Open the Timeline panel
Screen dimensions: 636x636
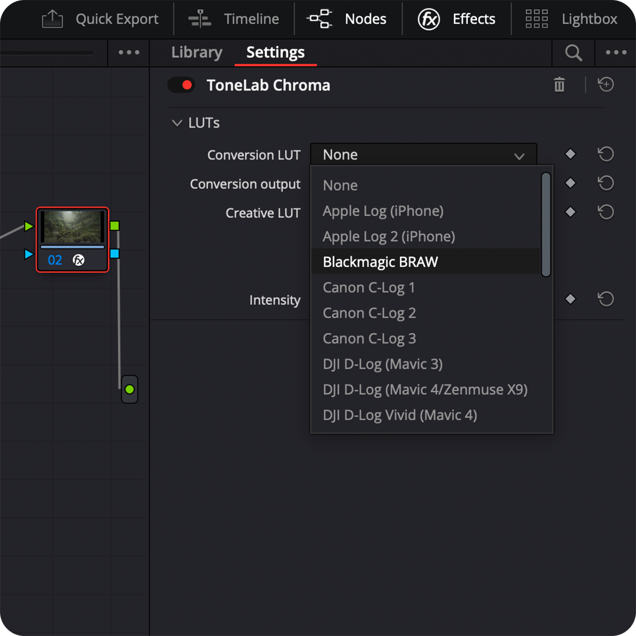(x=234, y=19)
